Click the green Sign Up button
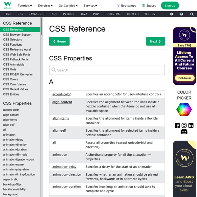 click(x=170, y=6)
